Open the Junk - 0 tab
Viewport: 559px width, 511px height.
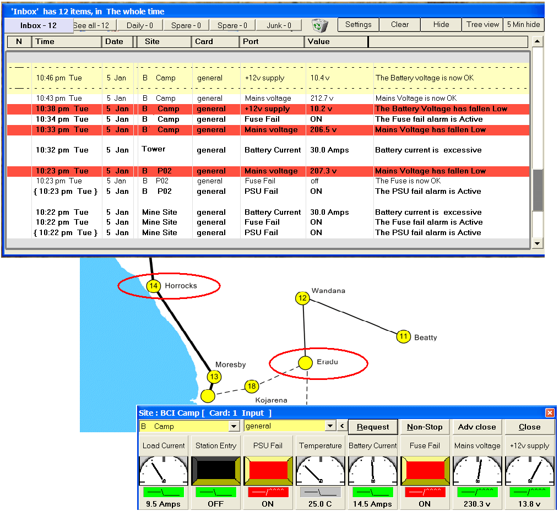click(279, 25)
